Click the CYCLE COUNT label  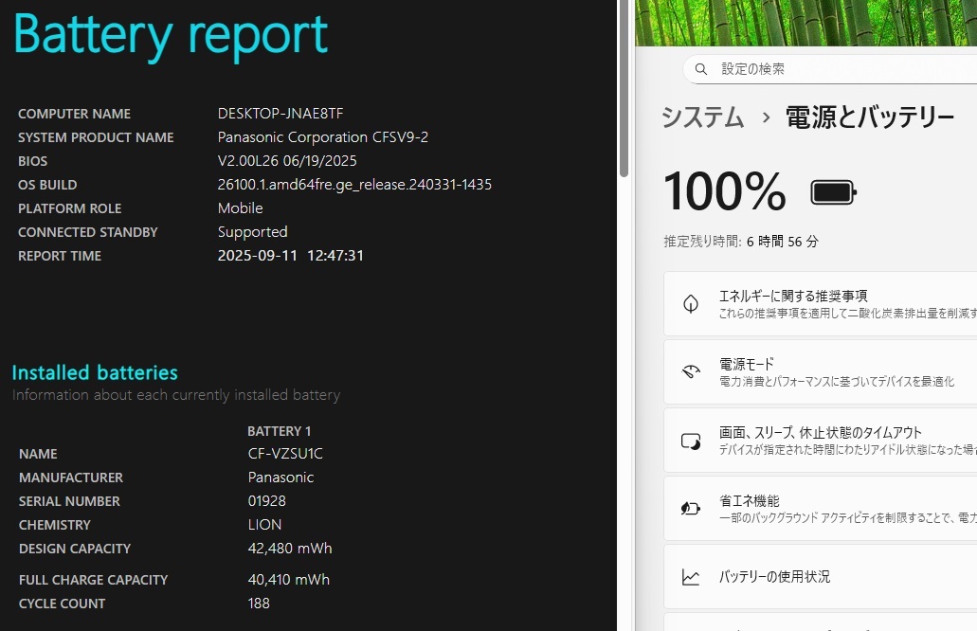[x=62, y=604]
